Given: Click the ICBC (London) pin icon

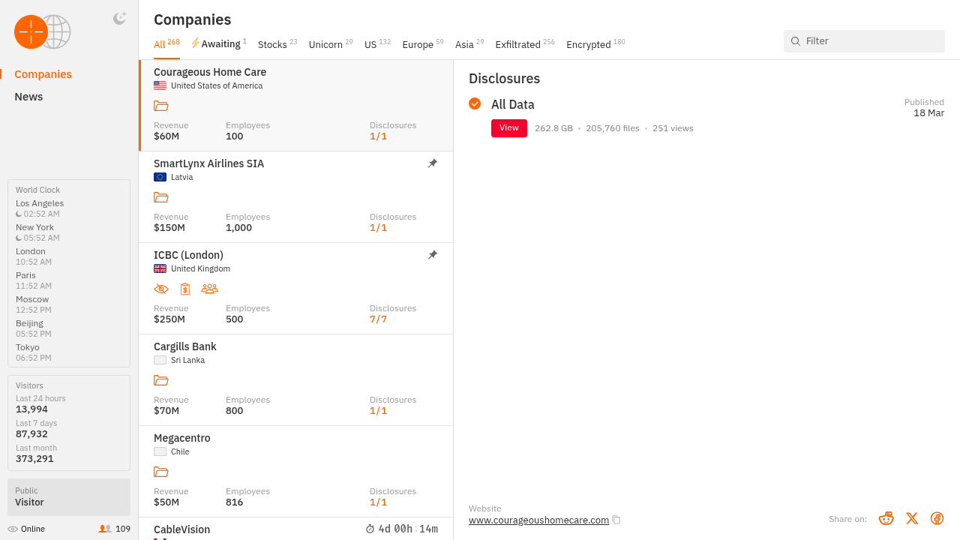Looking at the screenshot, I should click(x=433, y=254).
